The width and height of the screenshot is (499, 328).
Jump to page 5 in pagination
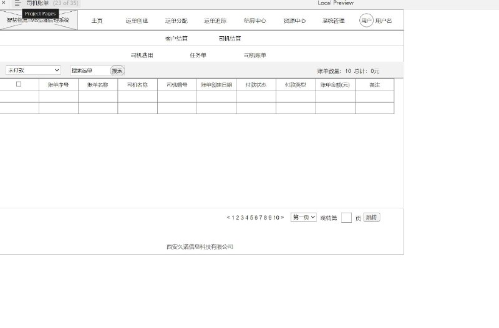point(251,218)
